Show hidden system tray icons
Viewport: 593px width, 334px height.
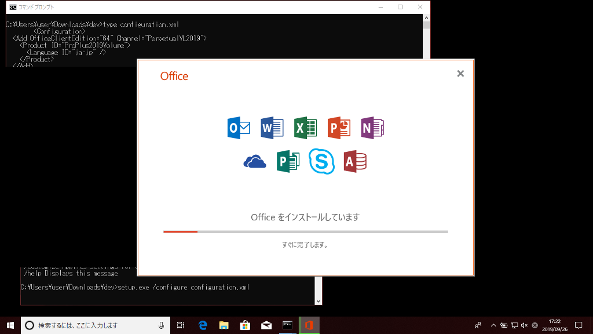click(x=493, y=325)
